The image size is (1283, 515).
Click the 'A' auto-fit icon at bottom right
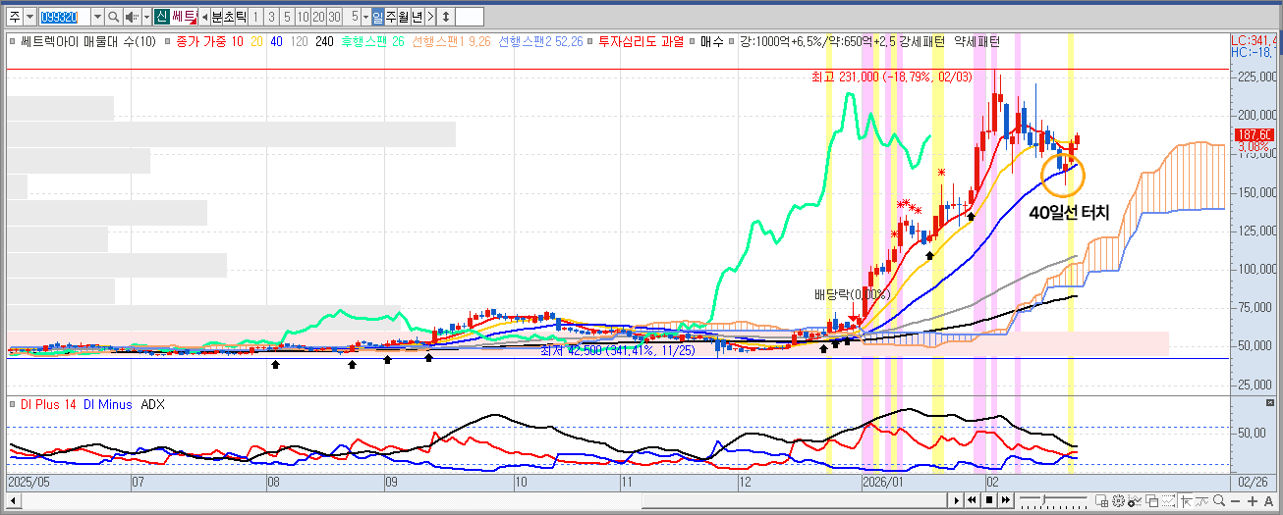pyautogui.click(x=1268, y=500)
